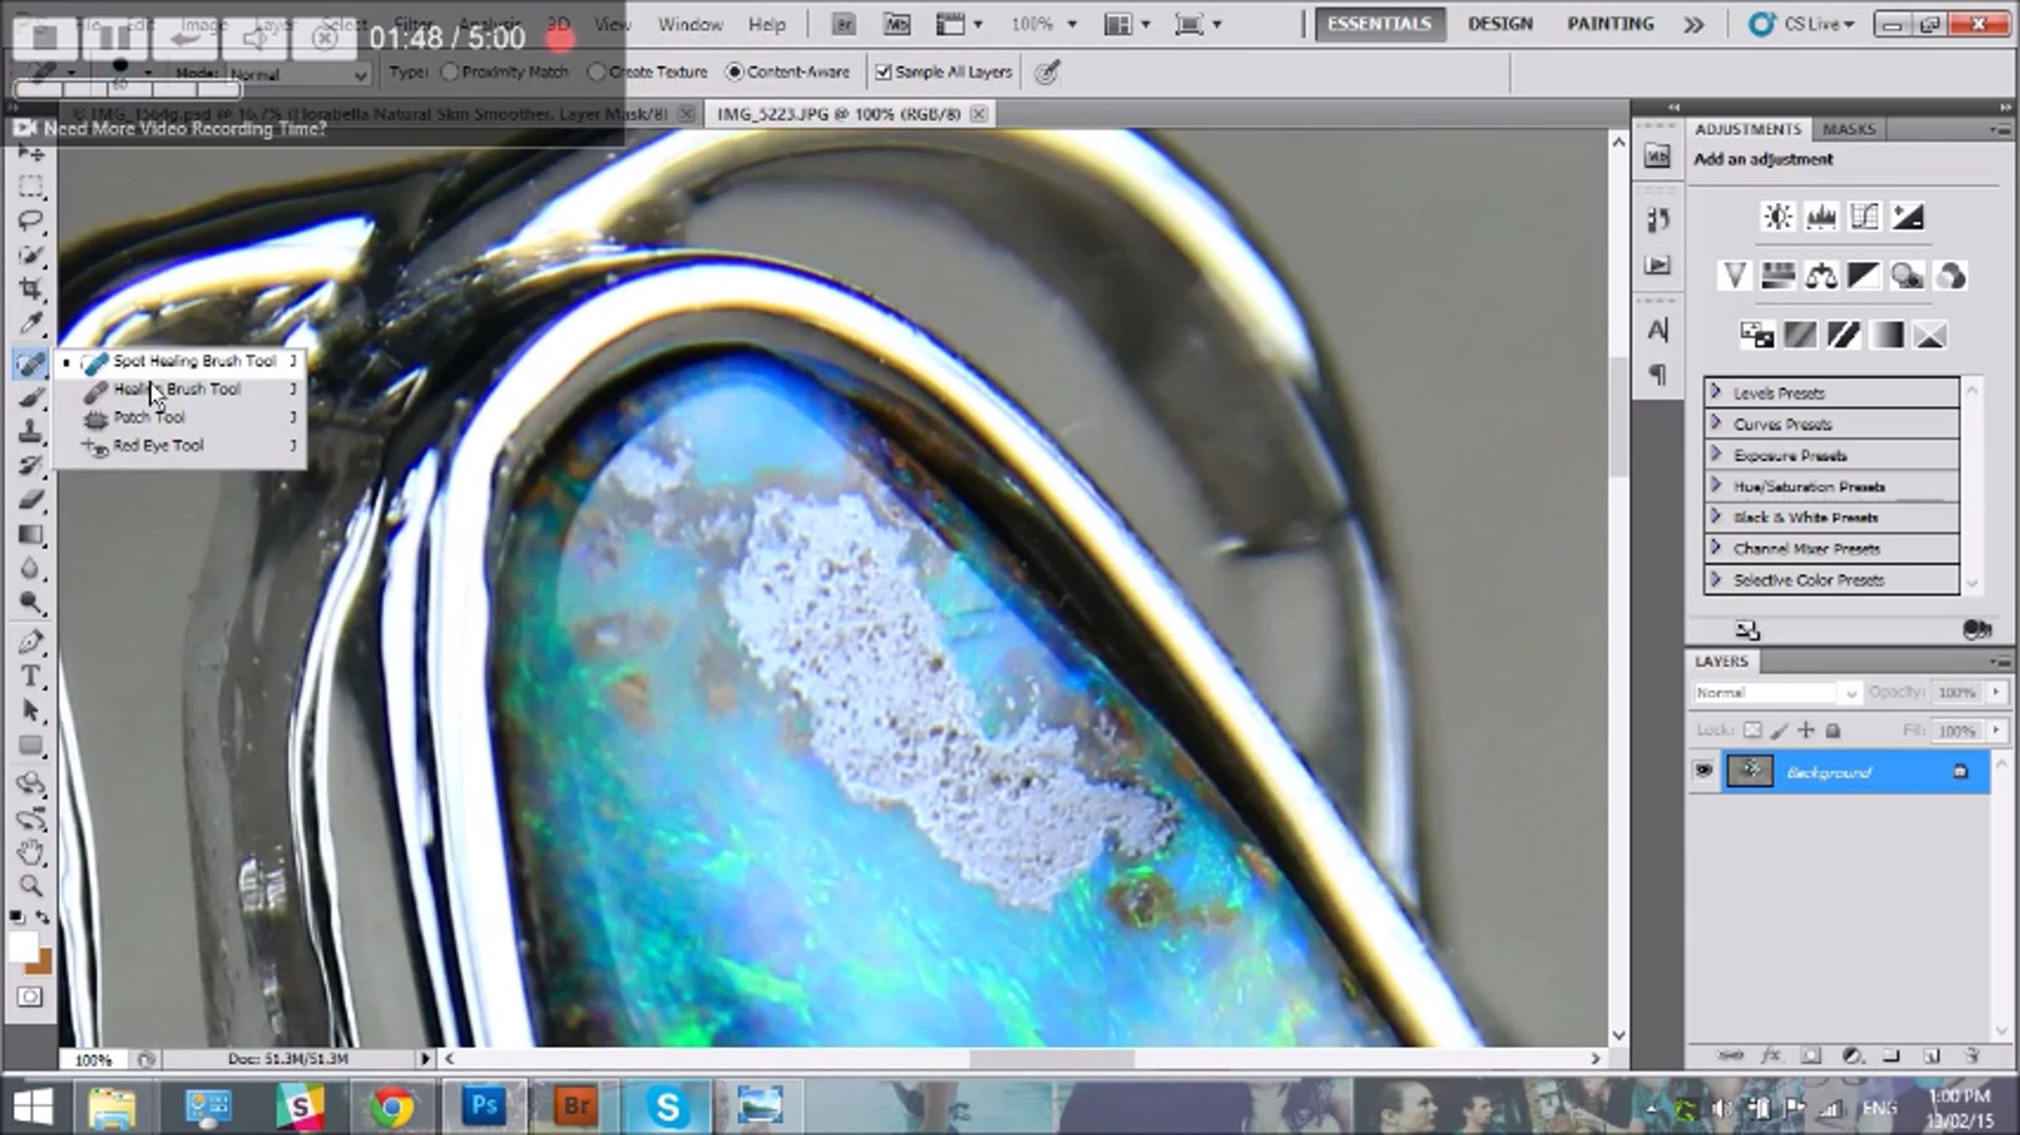This screenshot has width=2020, height=1135.
Task: Select the Crop tool
Action: (x=30, y=289)
